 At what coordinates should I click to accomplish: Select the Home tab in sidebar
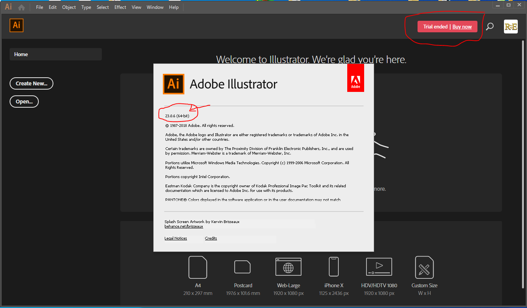click(56, 54)
